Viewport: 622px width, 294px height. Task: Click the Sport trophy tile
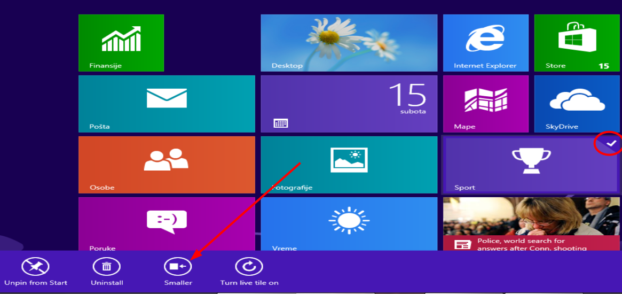(531, 165)
